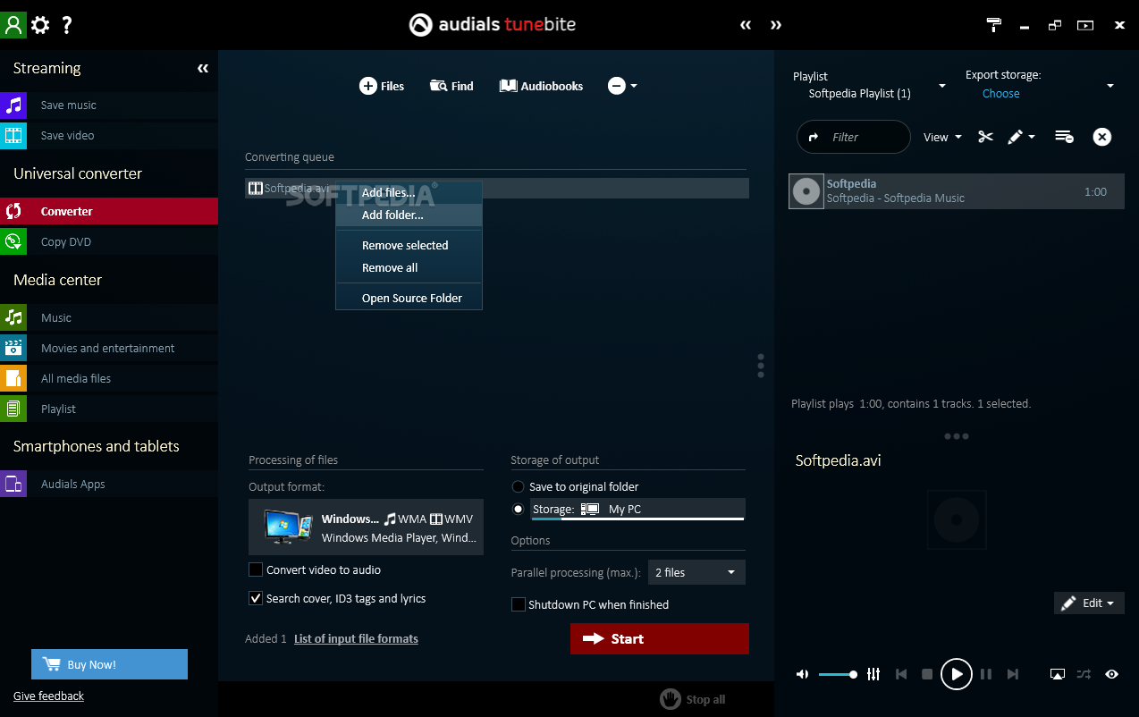Open the settings gear icon
Viewport: 1139px width, 717px height.
(x=40, y=25)
